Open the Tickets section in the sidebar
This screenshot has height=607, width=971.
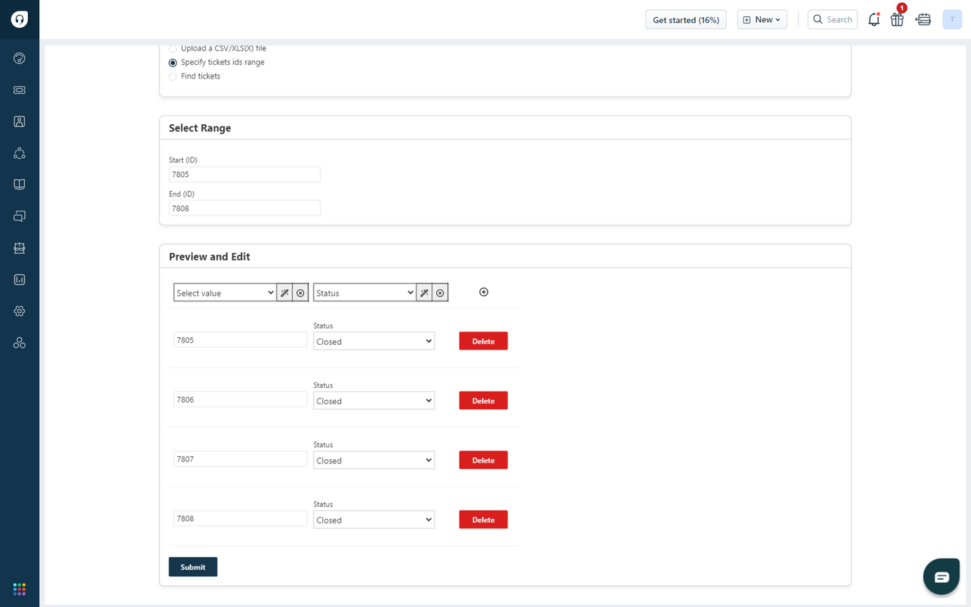click(x=19, y=89)
